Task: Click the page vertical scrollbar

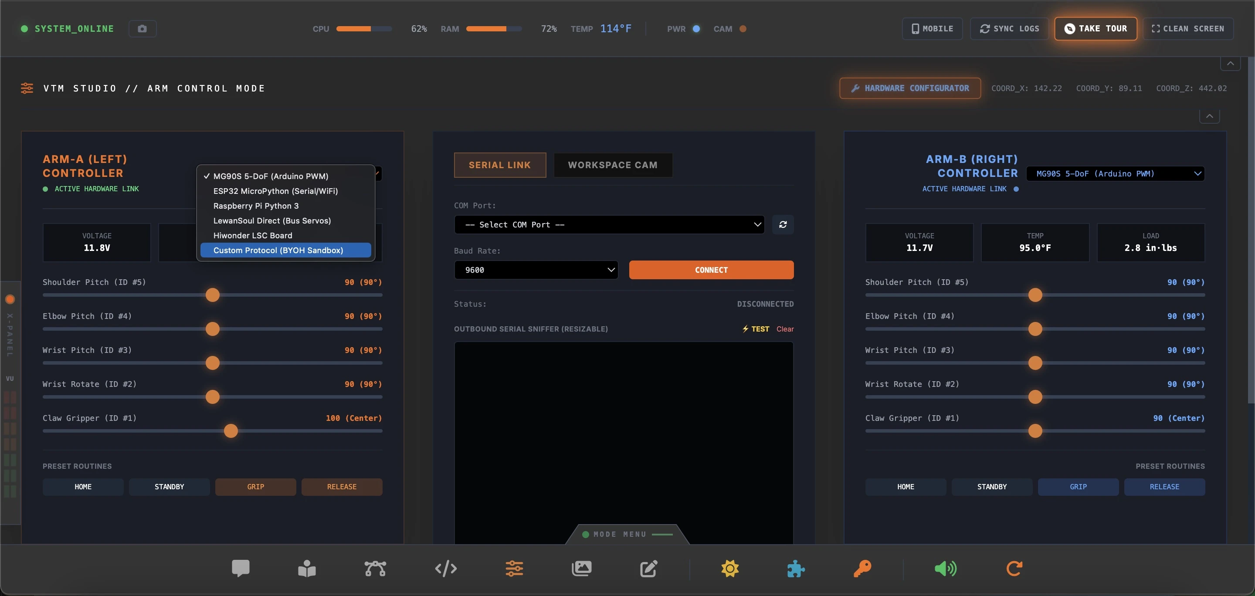Action: (x=1251, y=230)
